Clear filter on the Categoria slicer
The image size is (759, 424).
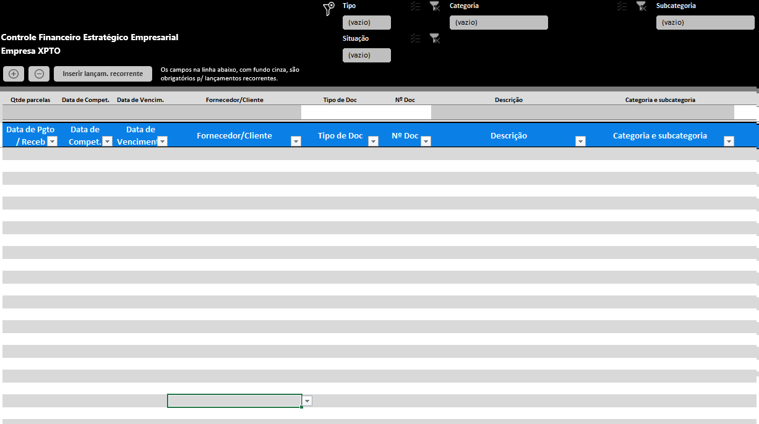coord(641,6)
